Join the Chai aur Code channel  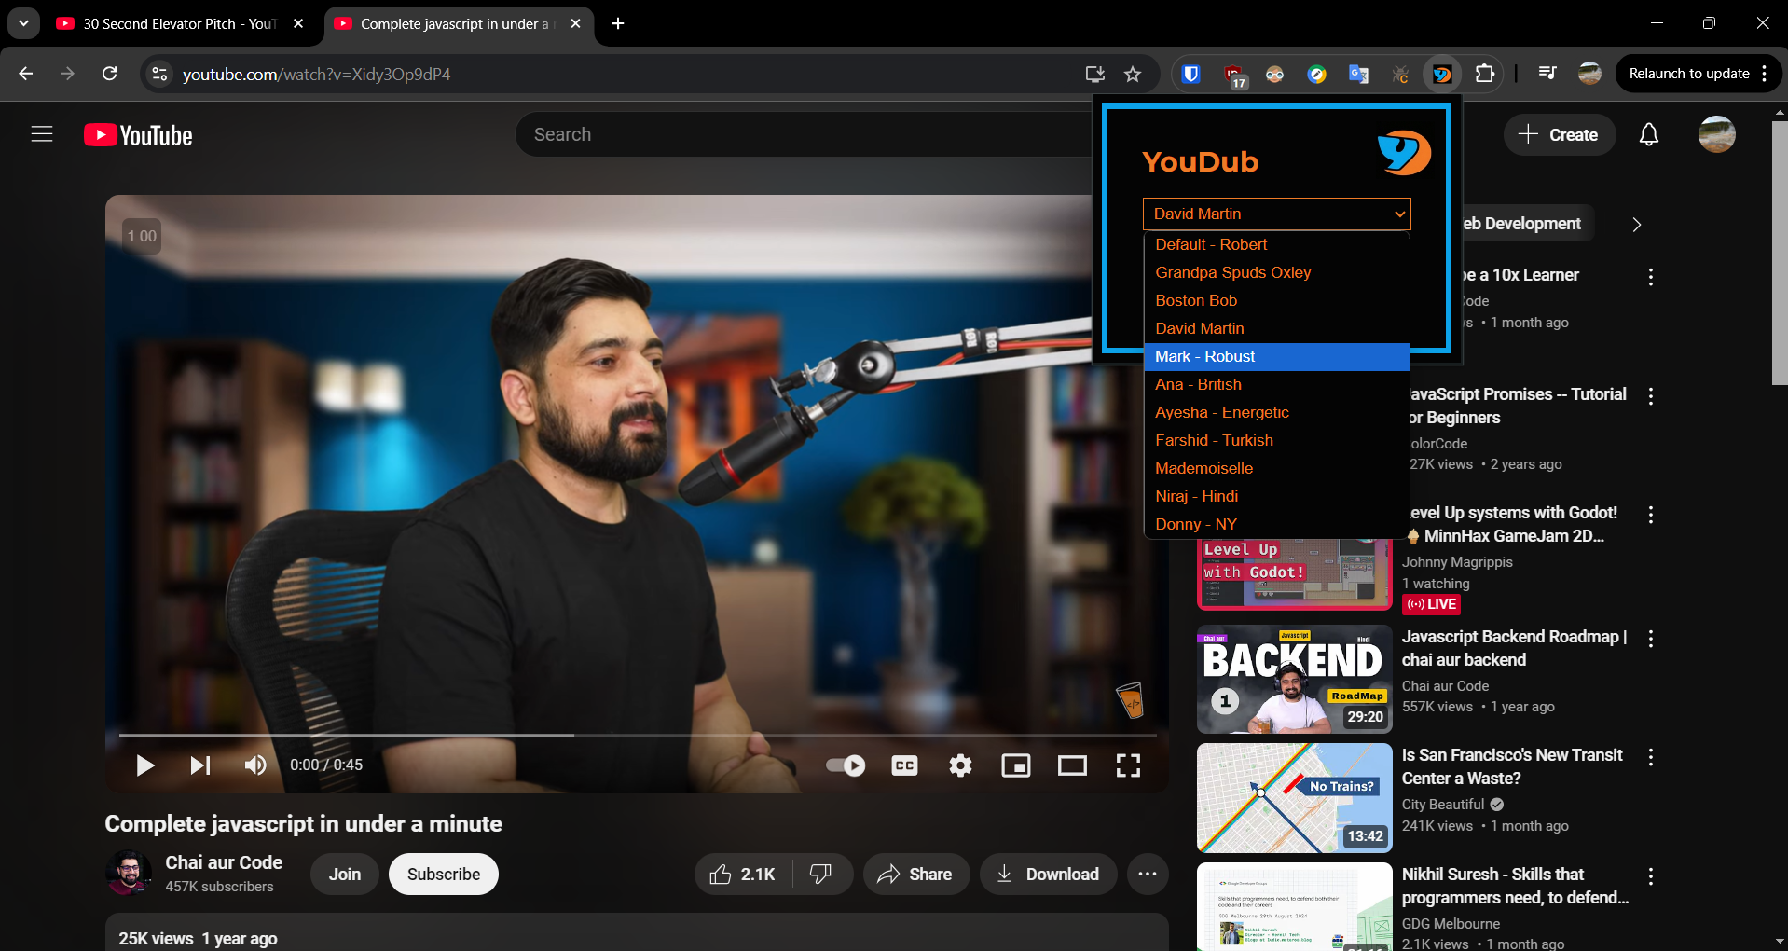(x=344, y=874)
